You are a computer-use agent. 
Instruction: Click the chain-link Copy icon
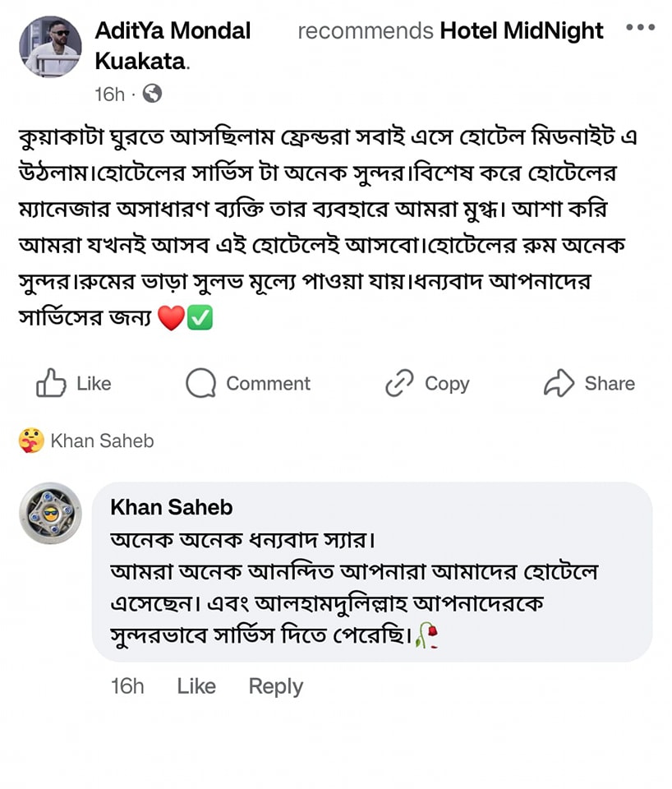(399, 384)
